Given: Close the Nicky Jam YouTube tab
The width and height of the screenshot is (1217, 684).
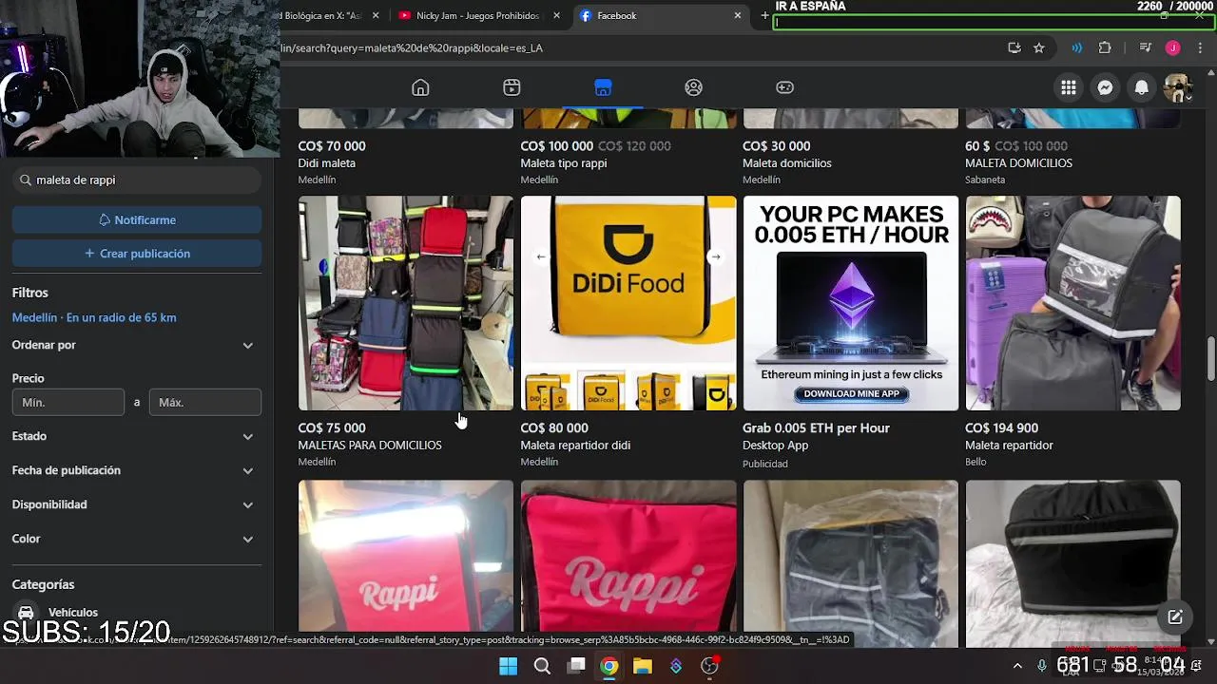Looking at the screenshot, I should [x=556, y=15].
